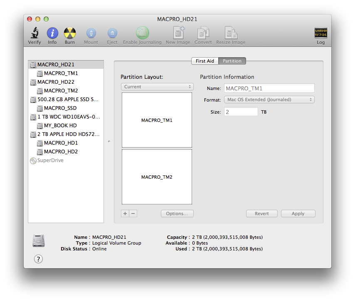
Task: Create a New Image using the toolbar
Action: click(x=178, y=35)
